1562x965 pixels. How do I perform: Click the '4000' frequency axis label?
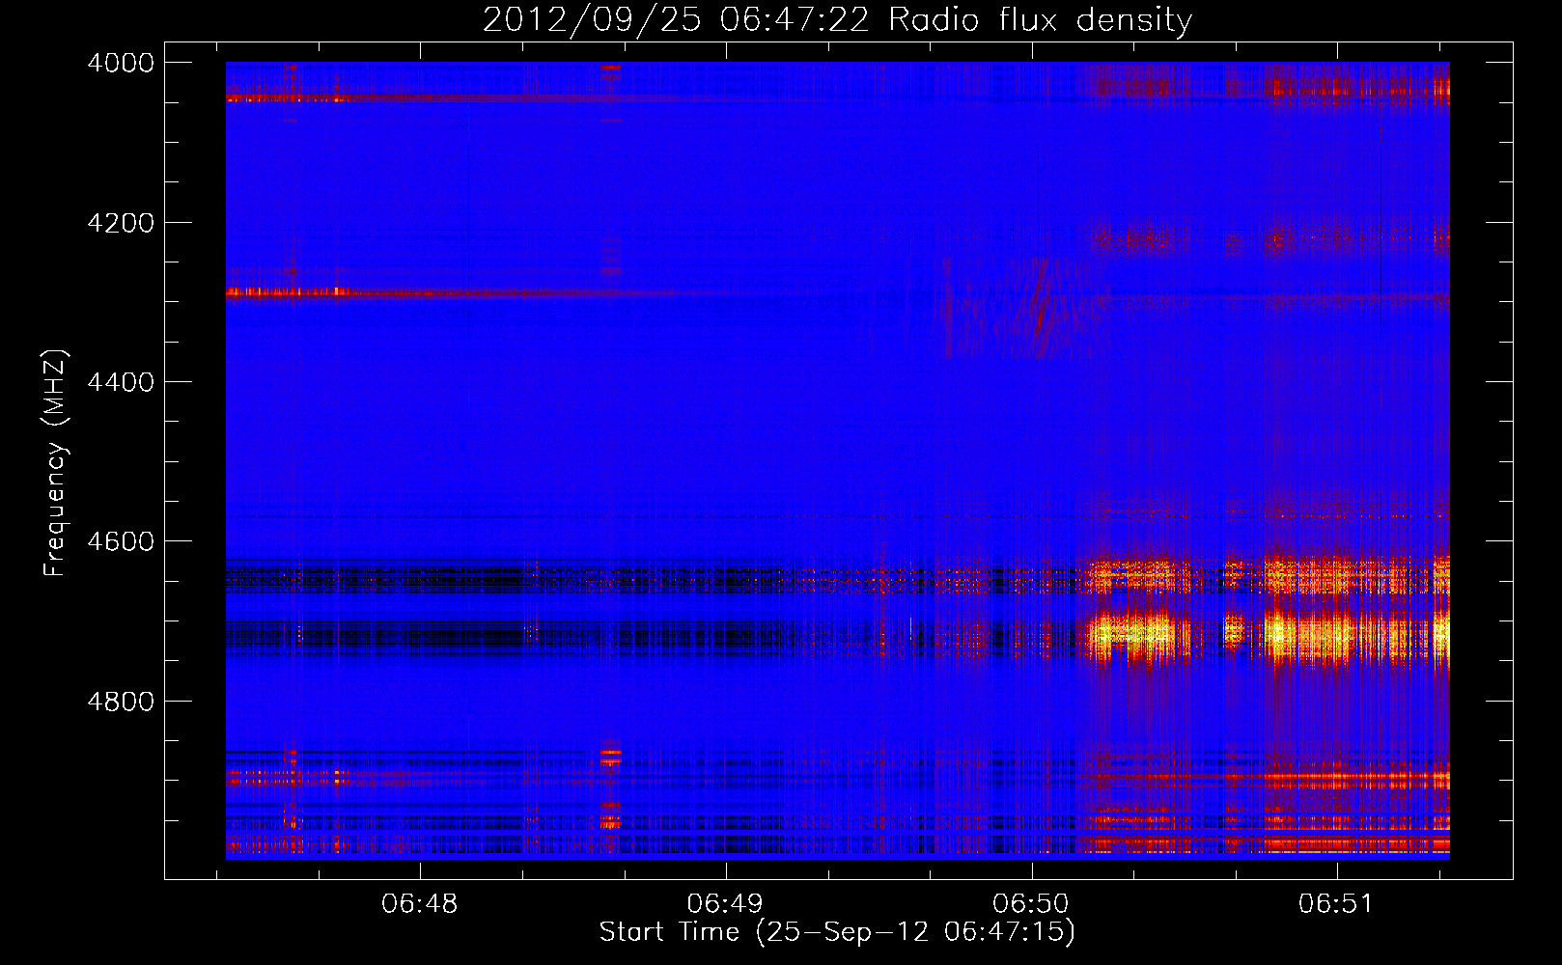coord(121,63)
